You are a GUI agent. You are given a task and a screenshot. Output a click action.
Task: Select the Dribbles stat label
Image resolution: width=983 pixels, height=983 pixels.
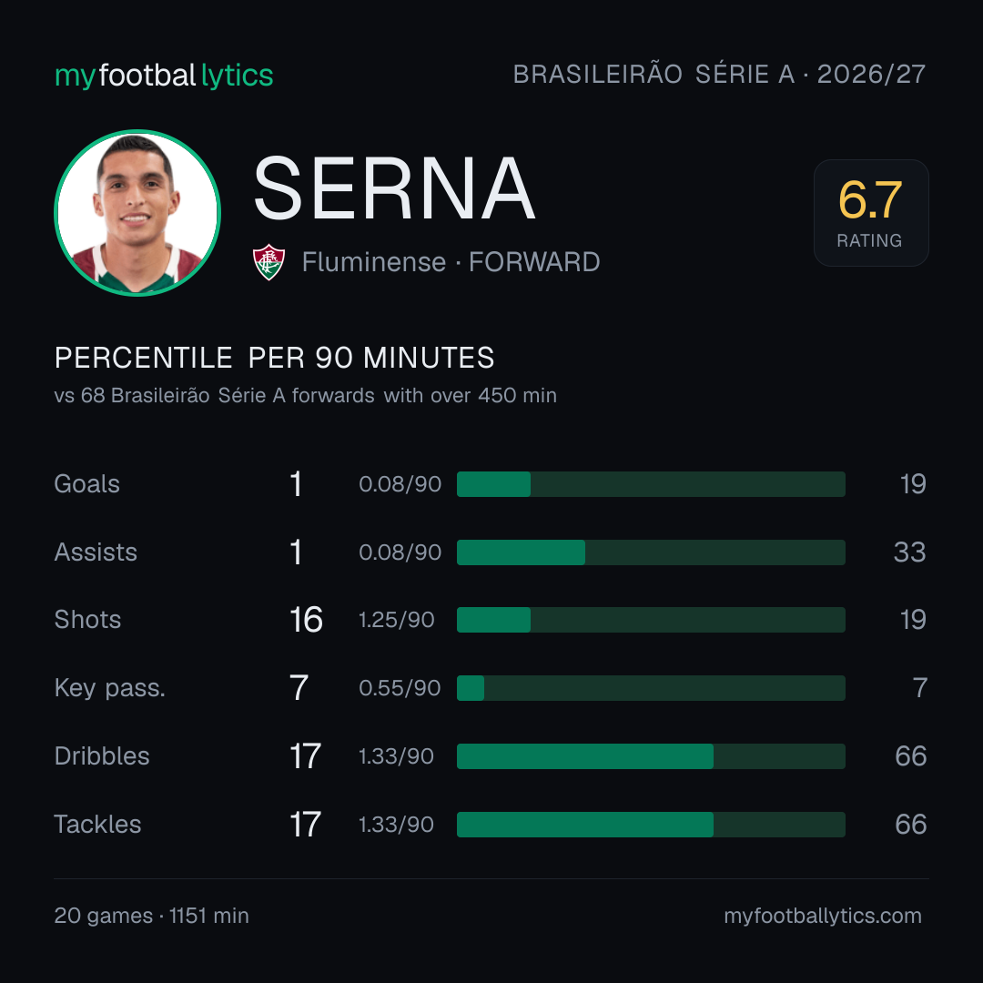tap(102, 756)
